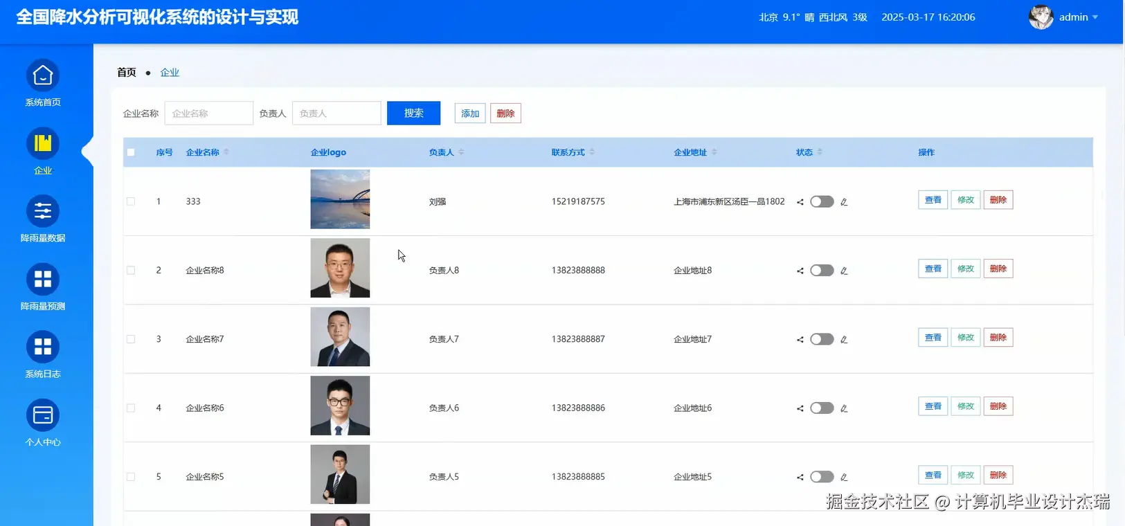1125x526 pixels.
Task: Click the 北京 weather info text
Action: pyautogui.click(x=813, y=17)
